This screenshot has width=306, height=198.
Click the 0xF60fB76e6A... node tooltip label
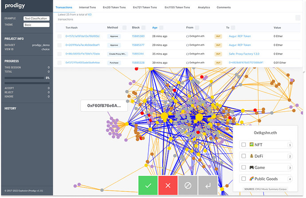104,105
